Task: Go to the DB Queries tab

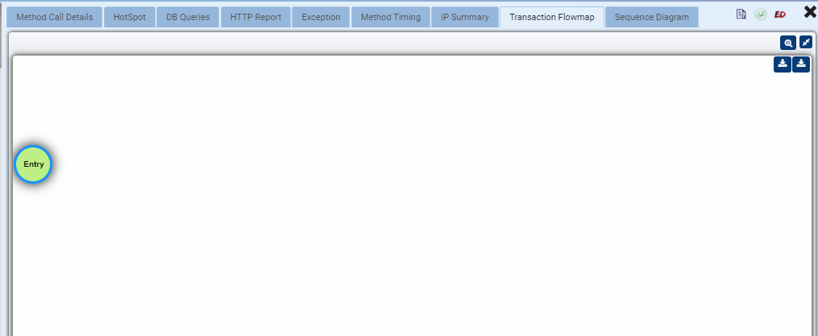Action: tap(188, 17)
